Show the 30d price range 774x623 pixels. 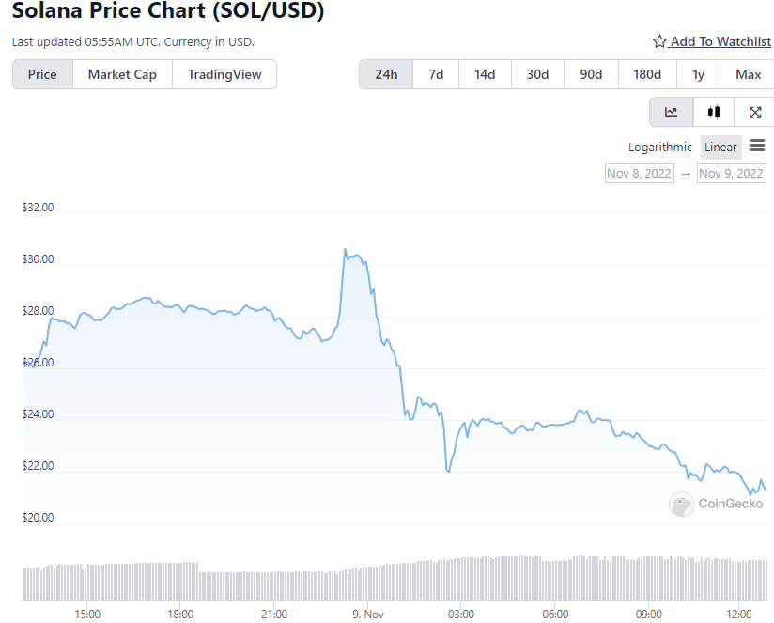click(537, 74)
